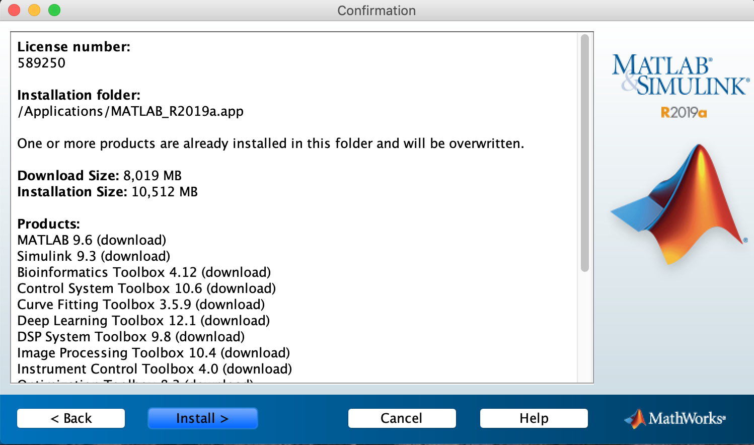This screenshot has width=754, height=445.
Task: Click the Back button
Action: coord(70,418)
